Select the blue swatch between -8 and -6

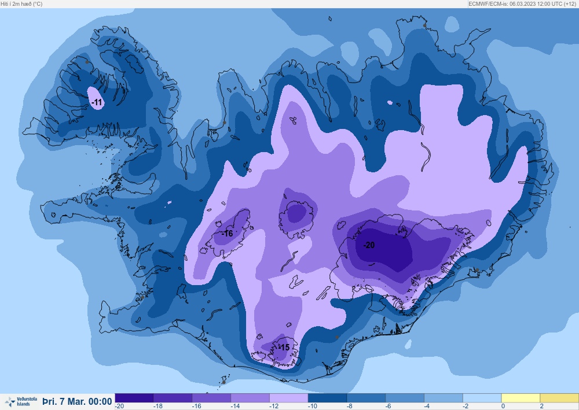[367, 398]
